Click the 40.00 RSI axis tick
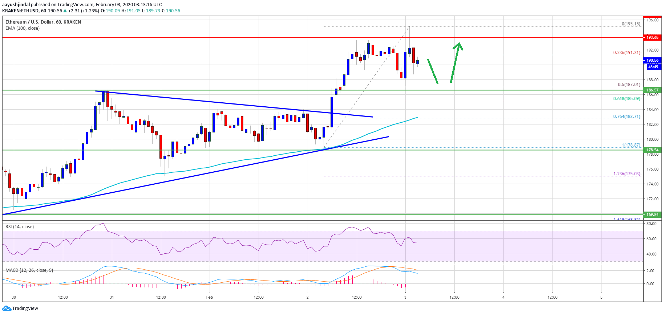 (x=651, y=254)
